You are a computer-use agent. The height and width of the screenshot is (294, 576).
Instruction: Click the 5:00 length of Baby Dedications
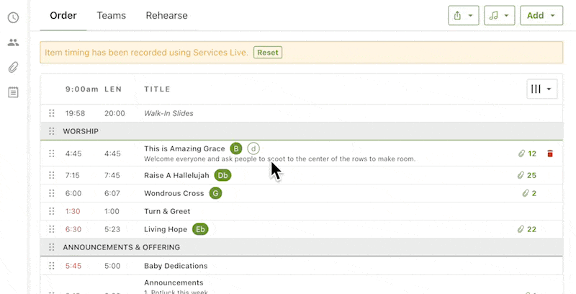[112, 266]
